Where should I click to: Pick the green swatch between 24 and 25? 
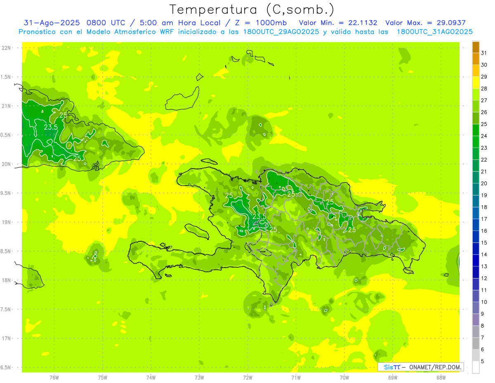click(x=476, y=130)
